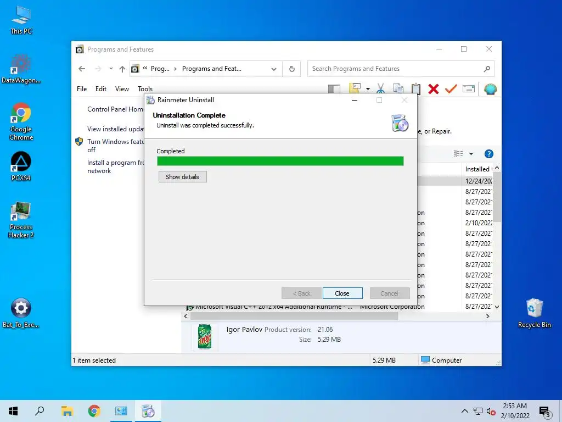The height and width of the screenshot is (422, 562).
Task: Open Chrome from the taskbar
Action: 94,411
